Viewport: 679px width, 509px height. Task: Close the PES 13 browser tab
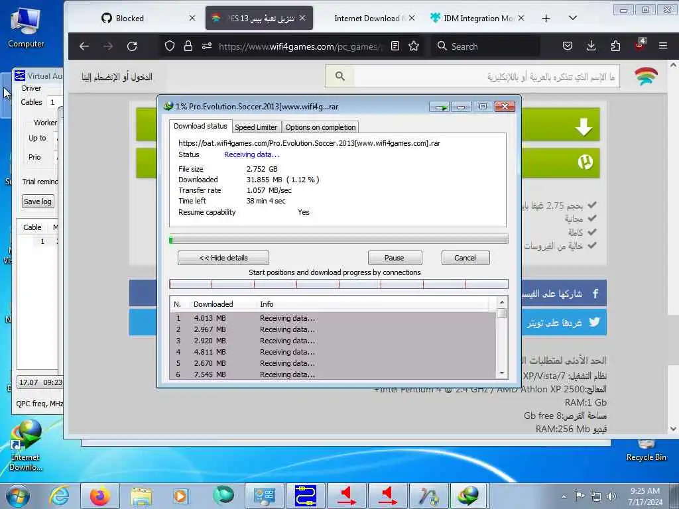pos(302,18)
